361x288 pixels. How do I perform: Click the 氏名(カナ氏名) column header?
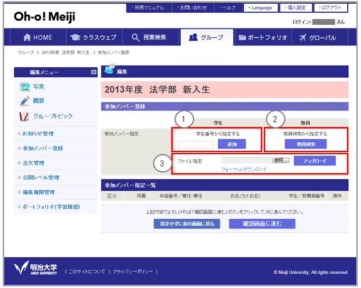[x=245, y=196]
